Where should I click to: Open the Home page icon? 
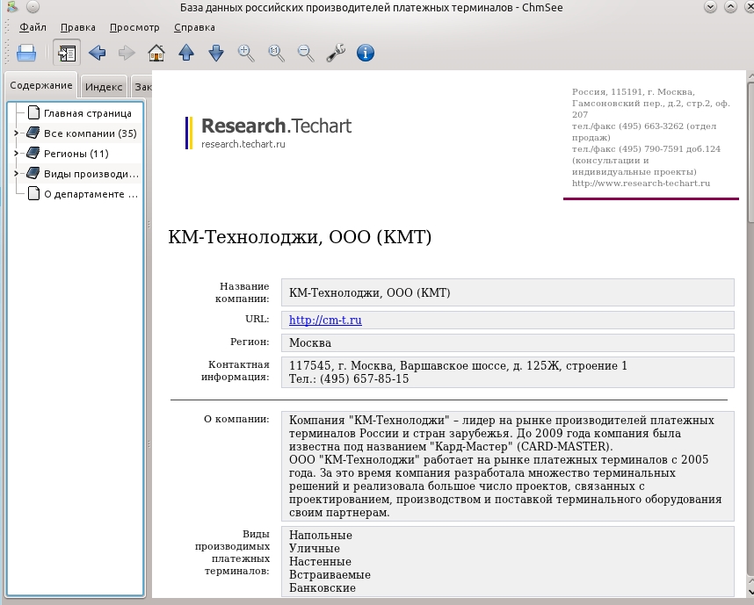[156, 53]
